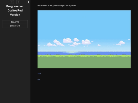
Task: Click the sky and grass landscape image
Action: click(x=84, y=39)
